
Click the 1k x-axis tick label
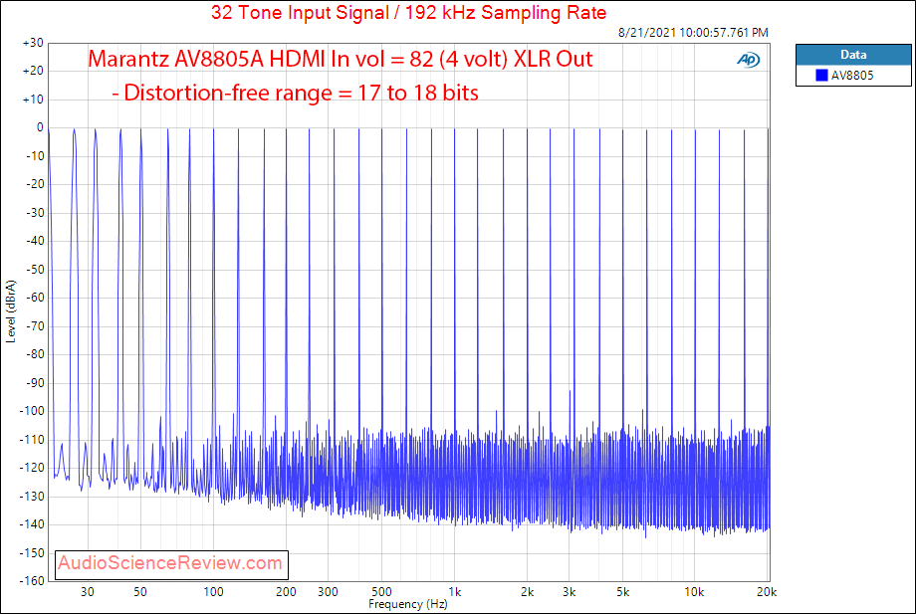(x=454, y=592)
